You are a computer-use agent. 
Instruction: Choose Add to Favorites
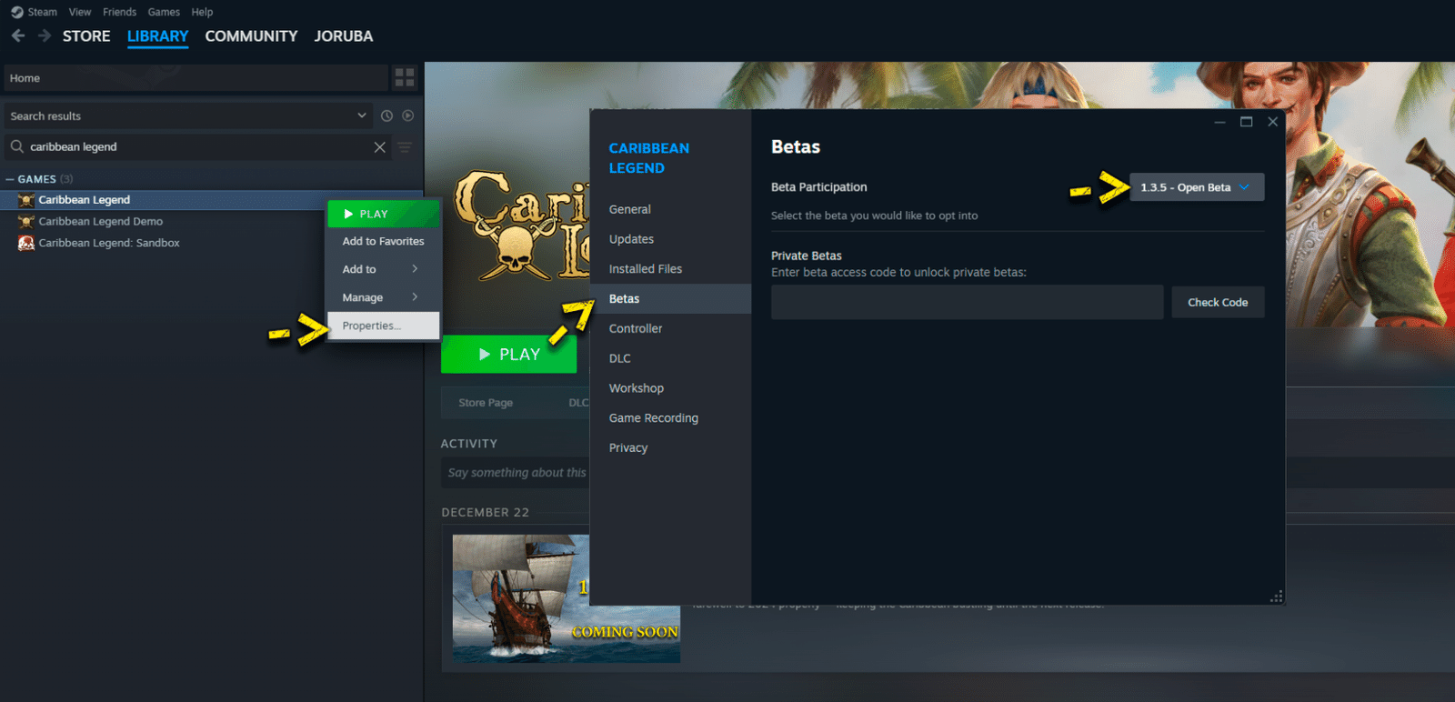[384, 241]
